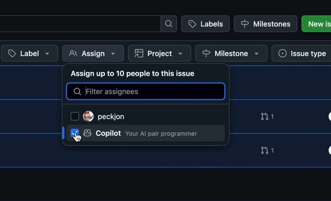This screenshot has height=201, width=331.
Task: Click the signpost icon on Milestones button
Action: [x=245, y=24]
